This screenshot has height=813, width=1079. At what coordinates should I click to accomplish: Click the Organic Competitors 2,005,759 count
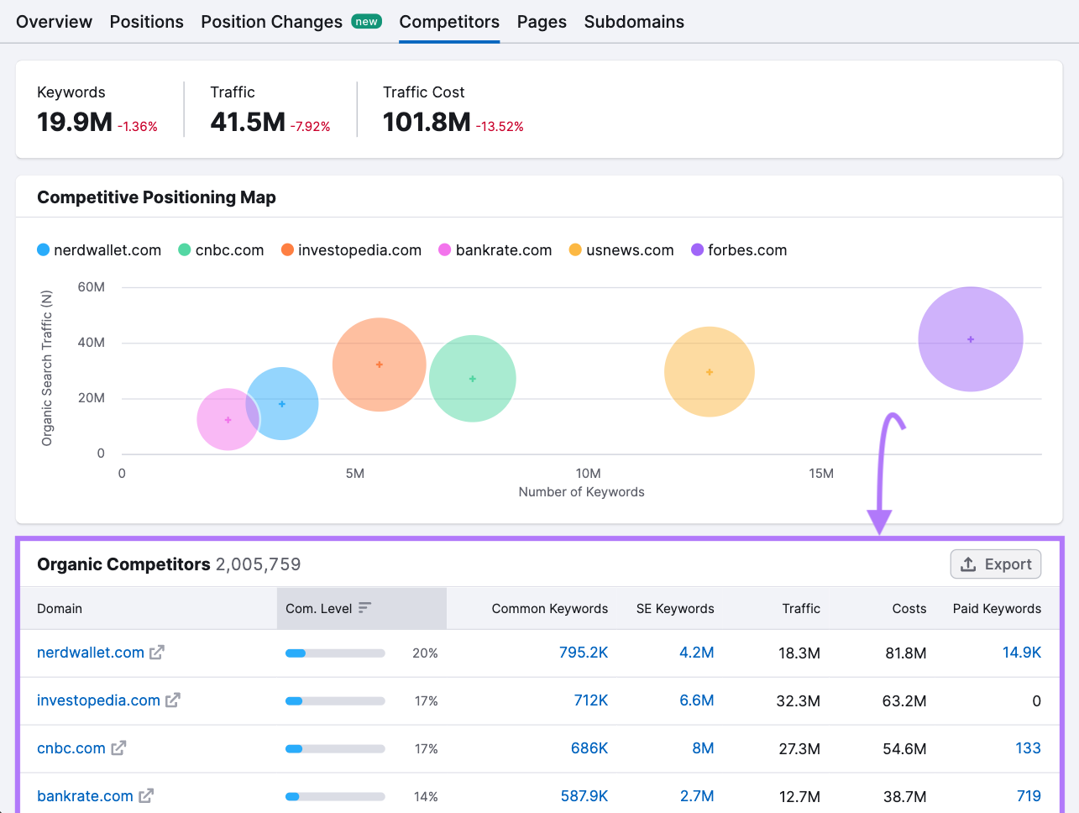tap(258, 564)
